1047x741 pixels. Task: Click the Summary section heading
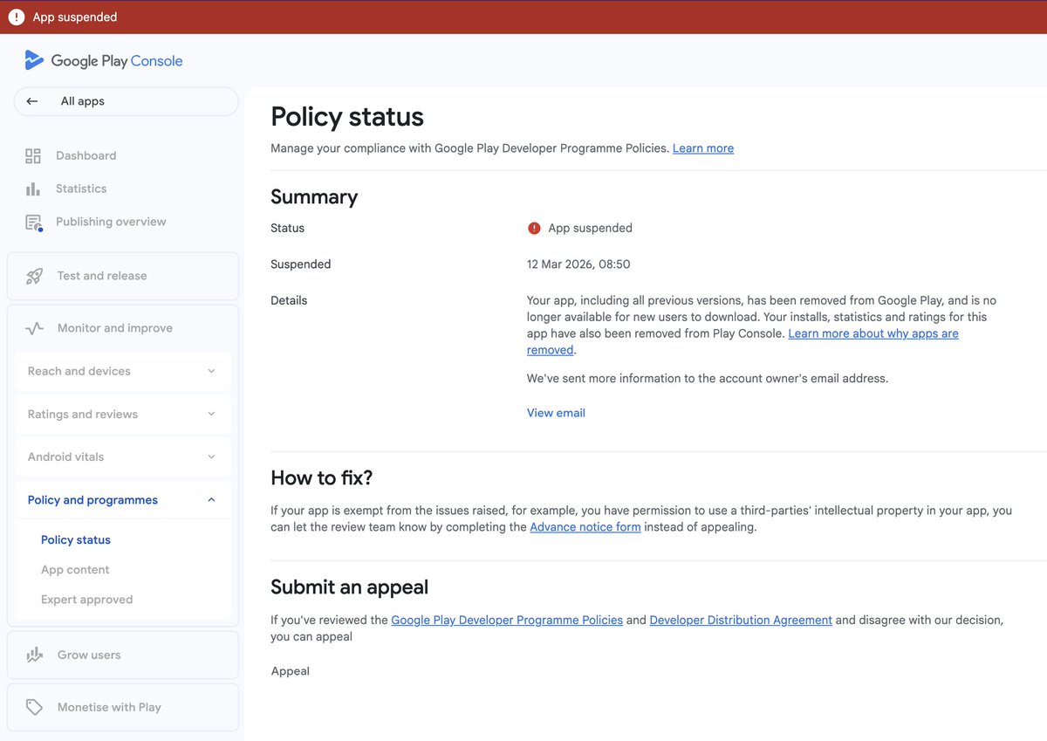[x=314, y=196]
